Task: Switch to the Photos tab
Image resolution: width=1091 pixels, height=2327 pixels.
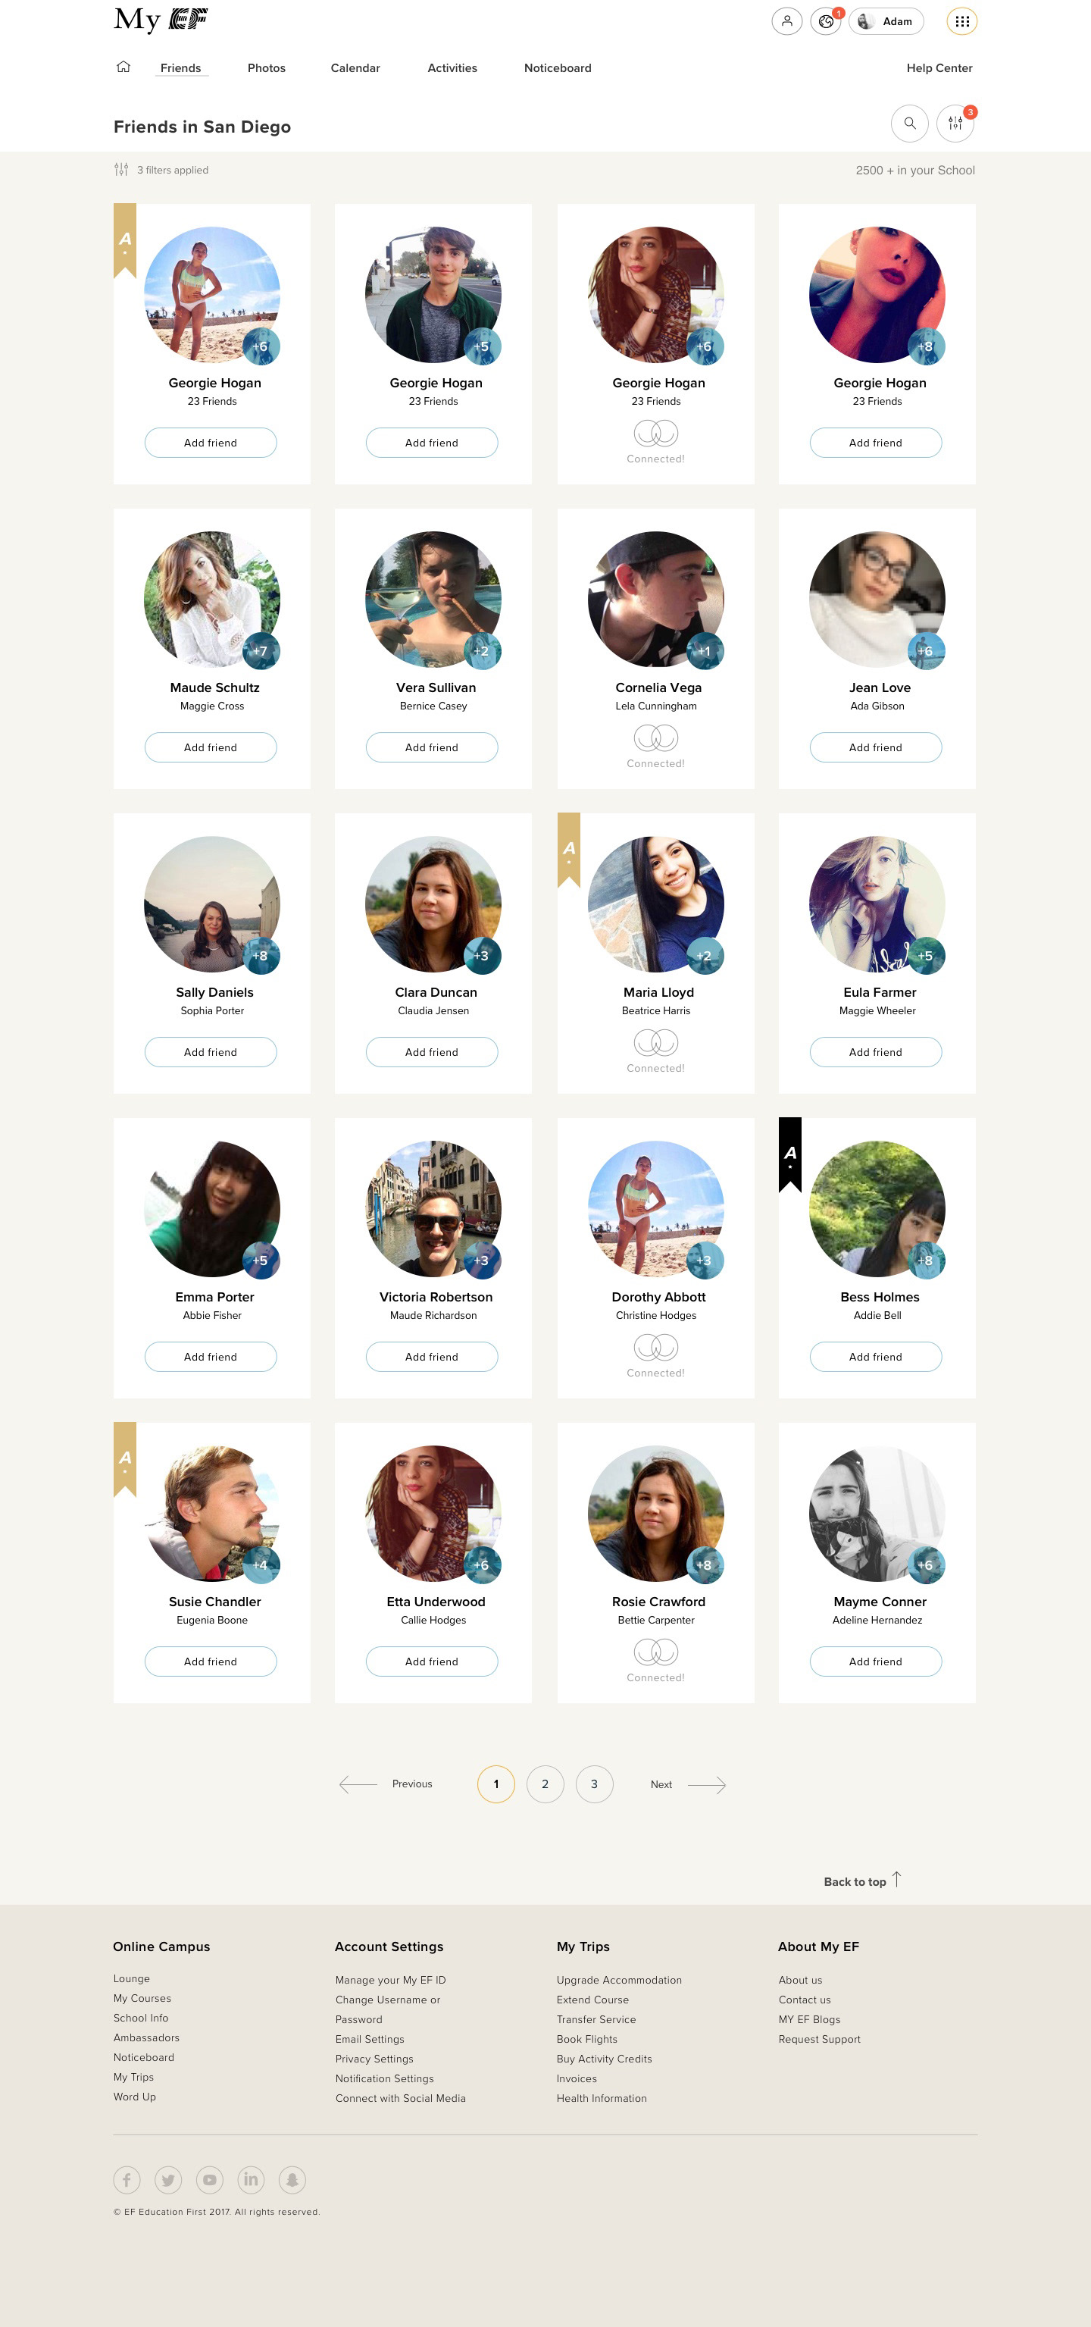Action: coord(267,67)
